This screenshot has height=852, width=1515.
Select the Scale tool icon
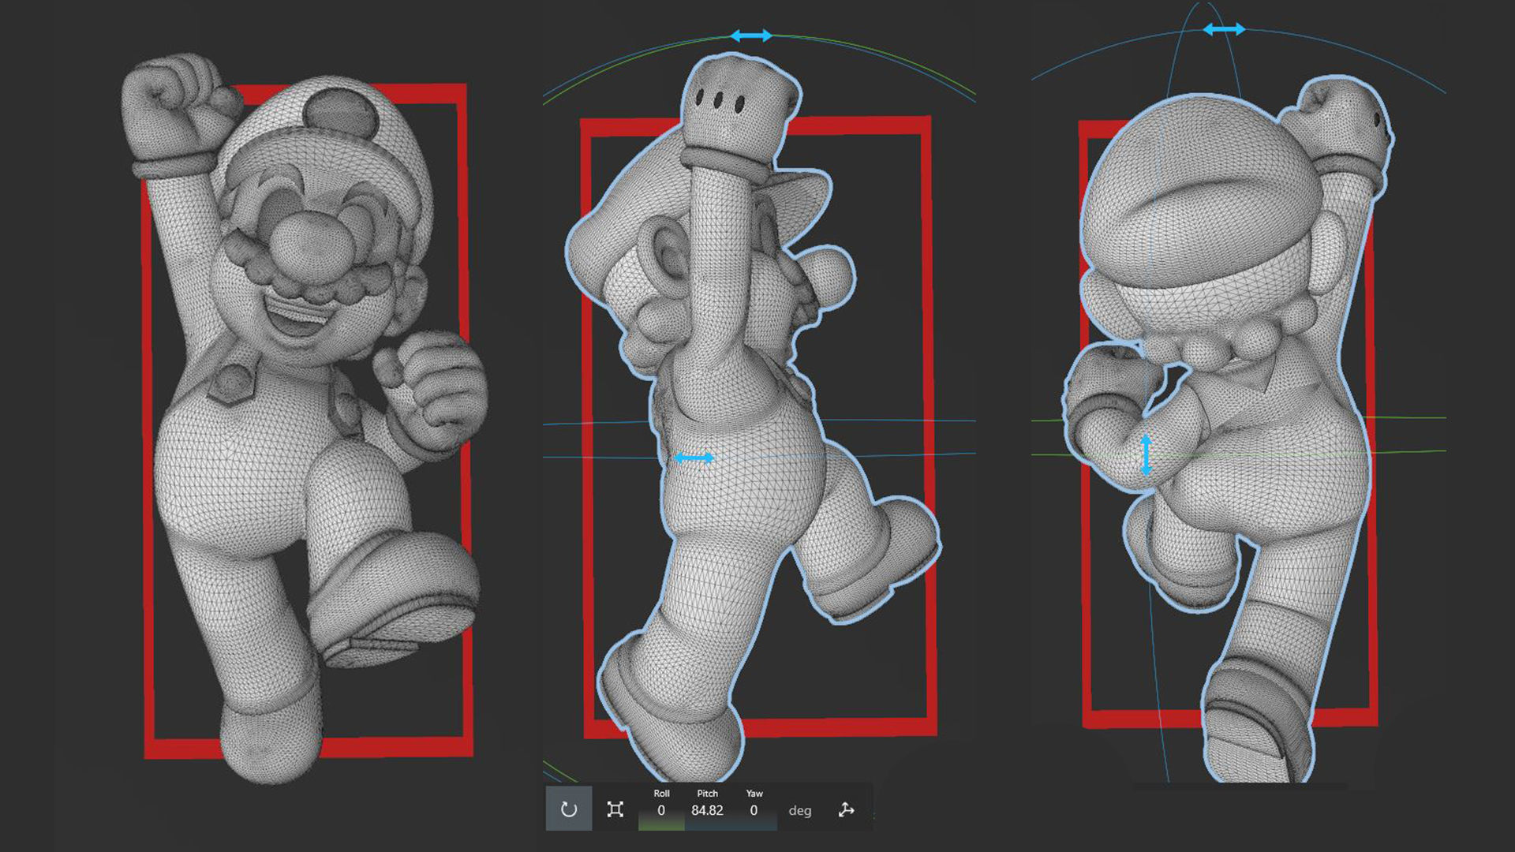[615, 809]
